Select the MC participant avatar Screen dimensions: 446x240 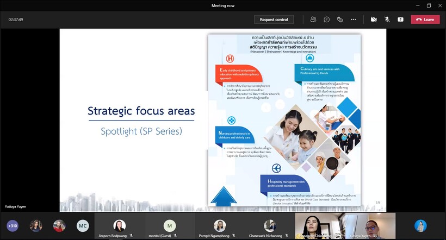point(83,226)
